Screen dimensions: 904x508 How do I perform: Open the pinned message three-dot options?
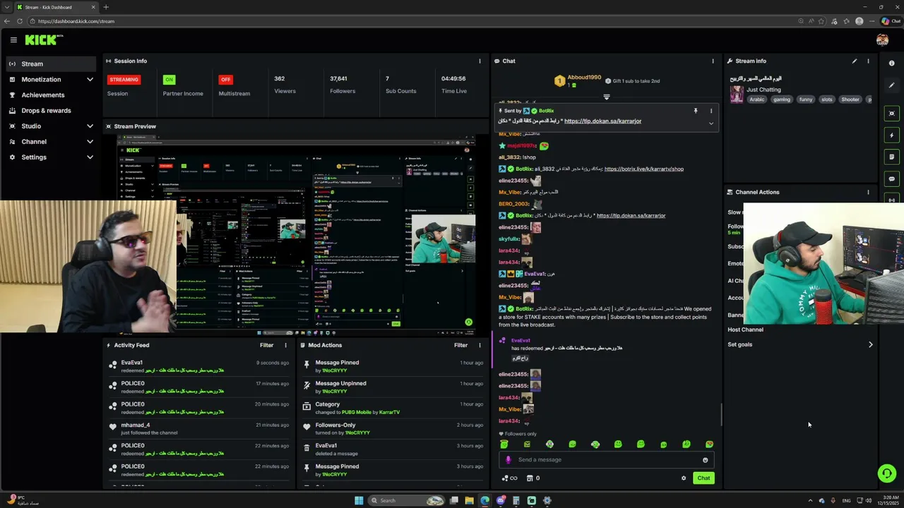pyautogui.click(x=711, y=111)
